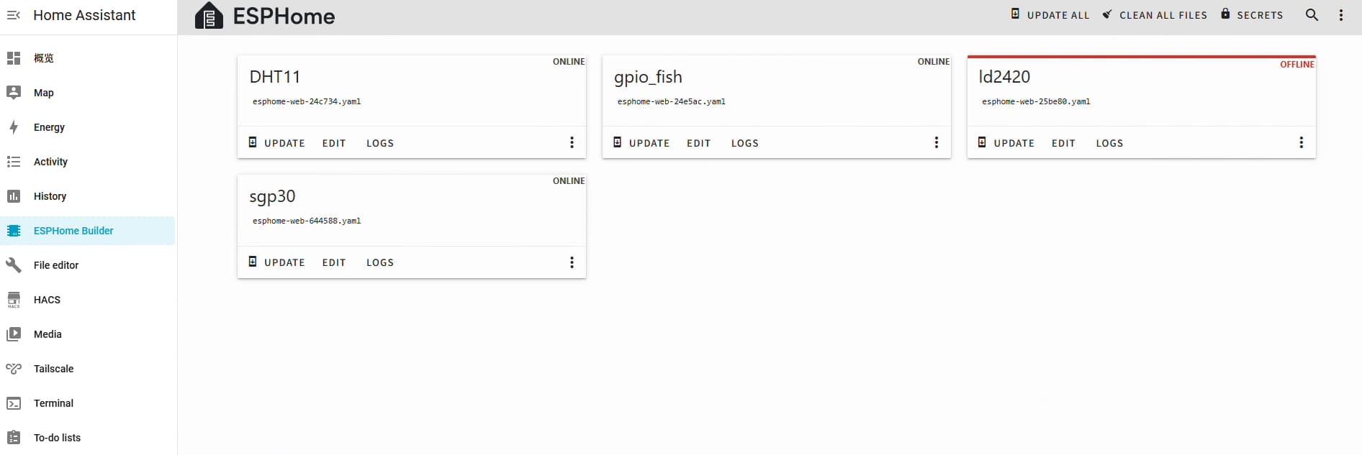
Task: Click the Tailscale icon in sidebar
Action: coord(14,369)
